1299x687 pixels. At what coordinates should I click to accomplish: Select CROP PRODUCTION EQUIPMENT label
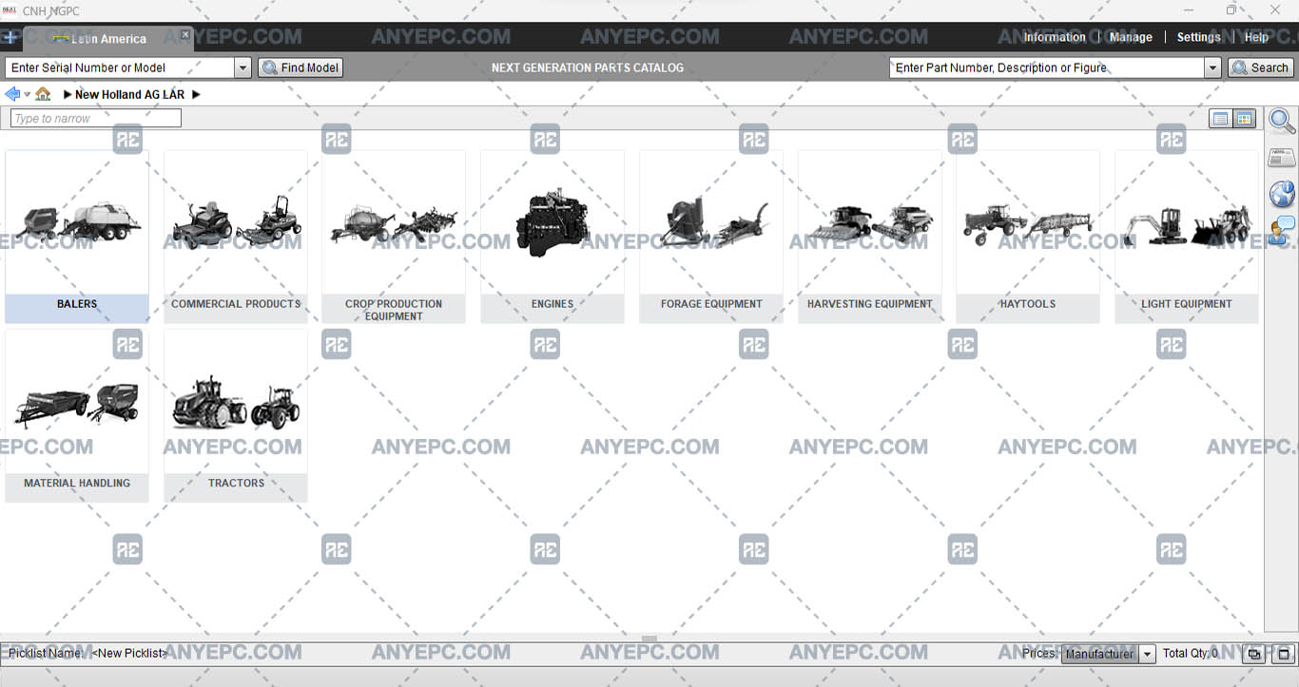click(x=394, y=310)
